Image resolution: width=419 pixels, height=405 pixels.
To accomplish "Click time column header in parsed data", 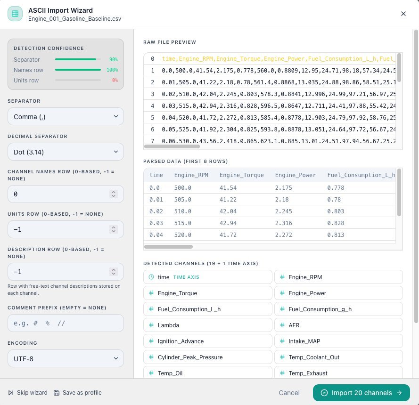I will tap(156, 175).
